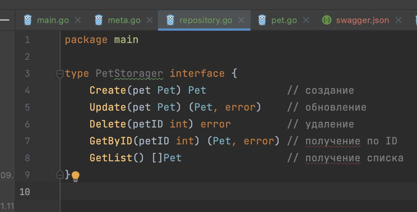Click the Delete method name

tap(108, 124)
